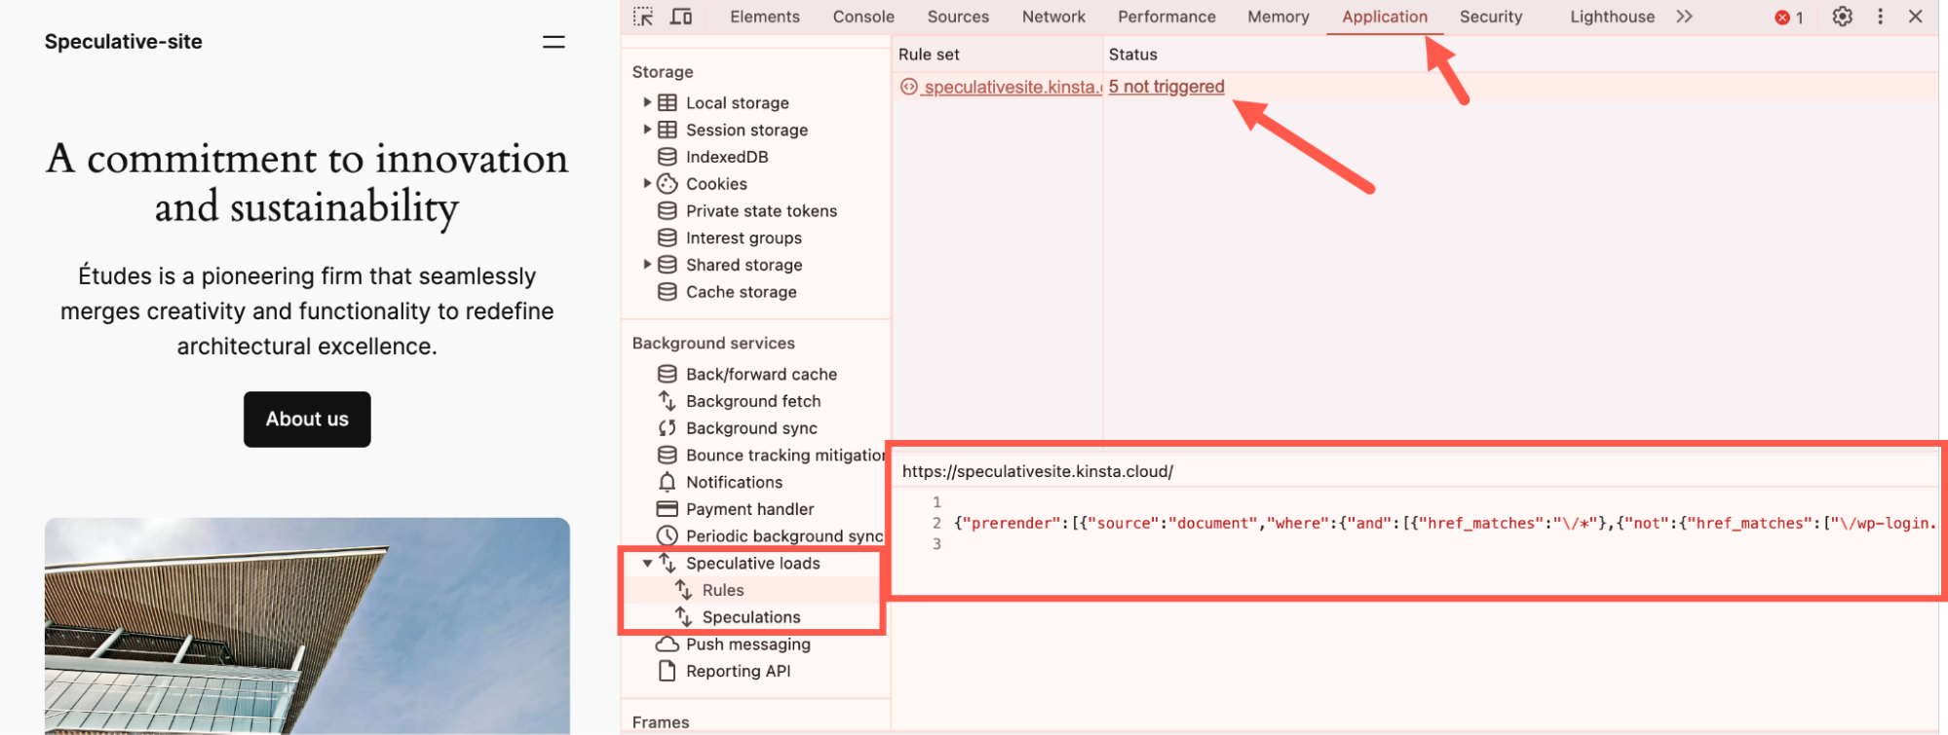1948x735 pixels.
Task: Click the Bounce tracking mitigation icon
Action: (x=668, y=455)
